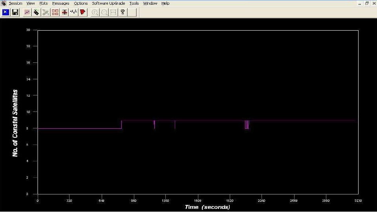The height and width of the screenshot is (212, 377).
Task: Click the fit-to-window zoom icon
Action: pos(113,12)
